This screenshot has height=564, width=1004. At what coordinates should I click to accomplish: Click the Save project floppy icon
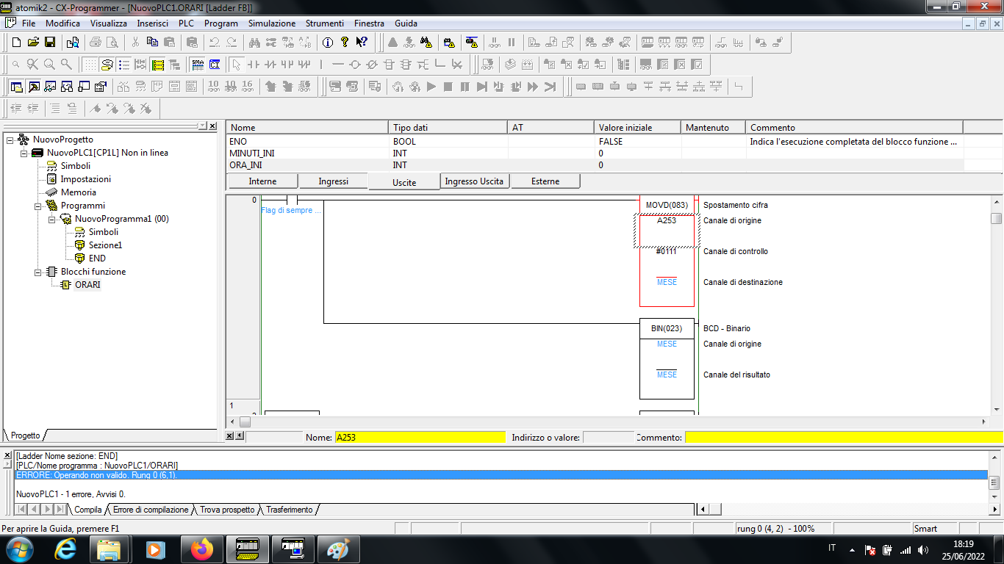[50, 43]
